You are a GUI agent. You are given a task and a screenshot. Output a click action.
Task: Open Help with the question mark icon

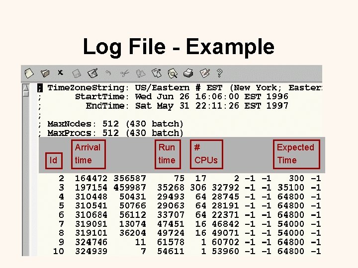click(x=219, y=73)
